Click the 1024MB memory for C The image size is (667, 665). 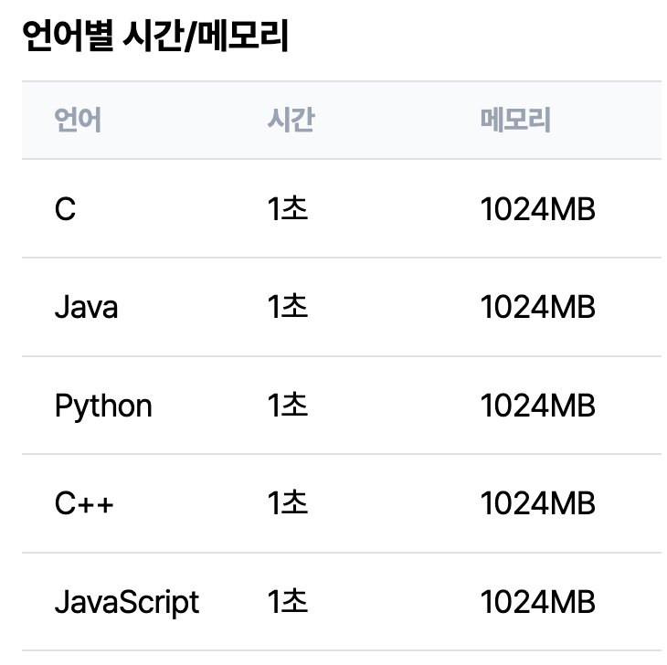pyautogui.click(x=537, y=209)
